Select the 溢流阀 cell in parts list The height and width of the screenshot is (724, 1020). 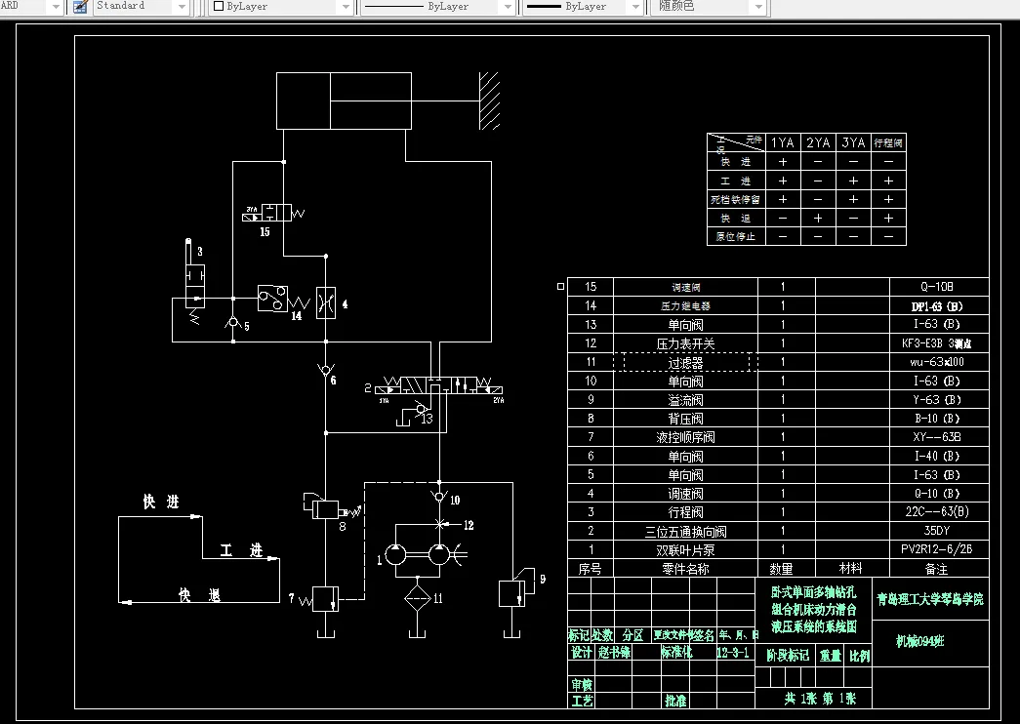[685, 400]
